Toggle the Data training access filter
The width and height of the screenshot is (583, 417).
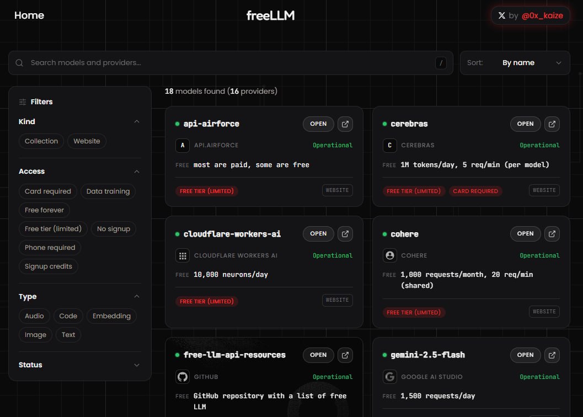pos(108,191)
